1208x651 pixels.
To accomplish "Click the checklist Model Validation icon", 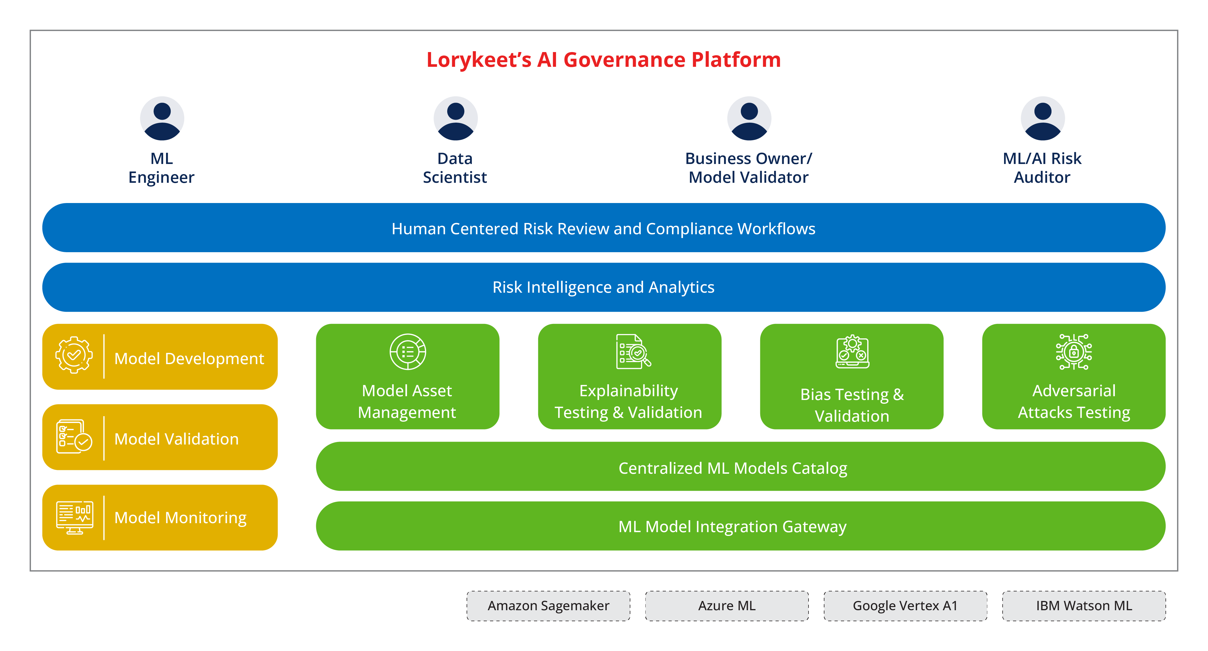I will coord(74,436).
